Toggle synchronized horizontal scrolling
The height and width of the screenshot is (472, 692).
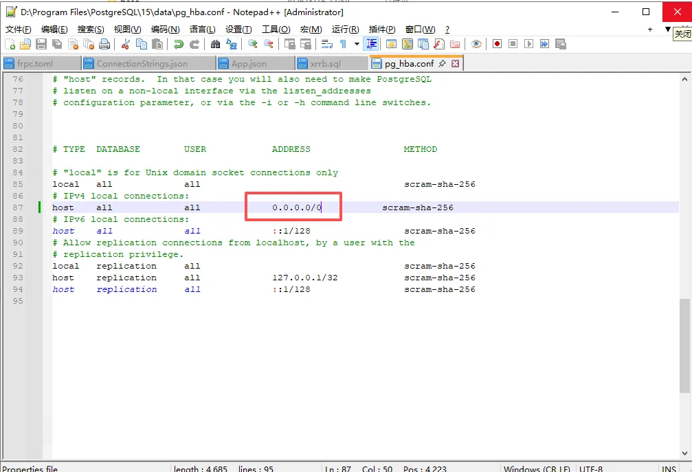[x=305, y=44]
